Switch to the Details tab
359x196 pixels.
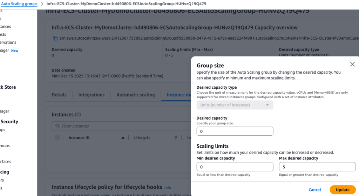(59, 95)
